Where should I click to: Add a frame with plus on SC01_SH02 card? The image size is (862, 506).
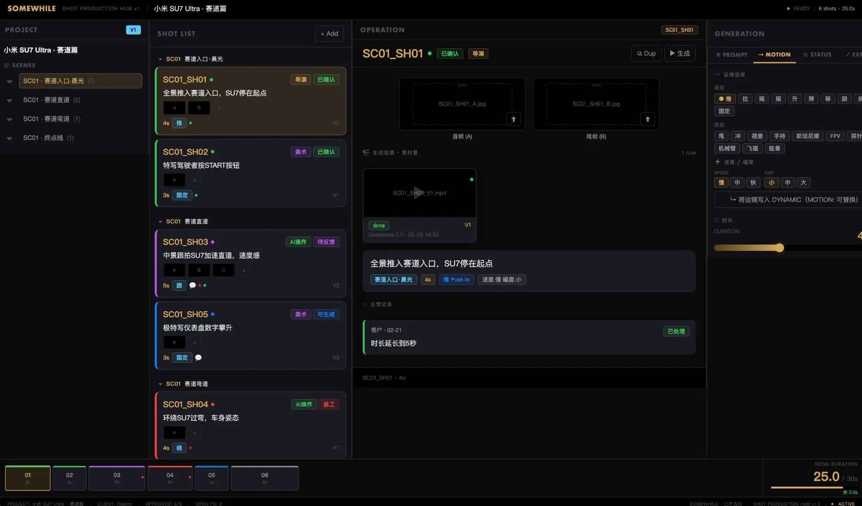point(194,180)
